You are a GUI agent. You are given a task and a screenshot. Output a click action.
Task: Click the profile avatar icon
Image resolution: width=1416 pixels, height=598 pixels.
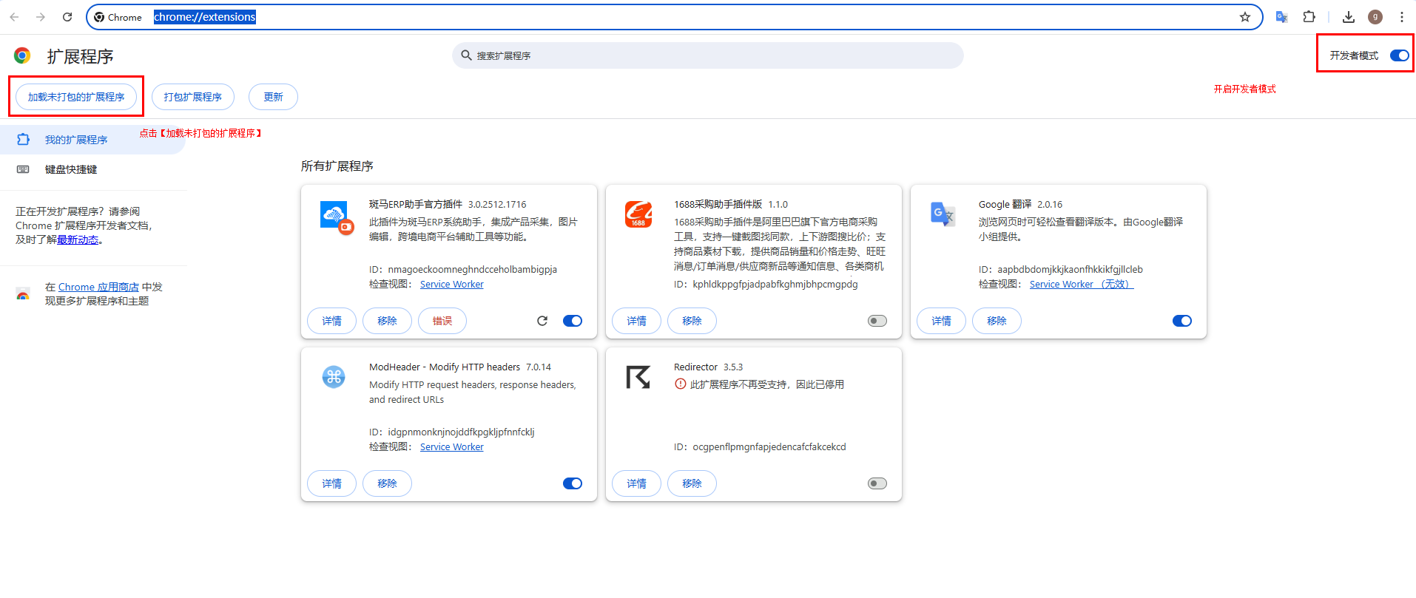pos(1375,17)
